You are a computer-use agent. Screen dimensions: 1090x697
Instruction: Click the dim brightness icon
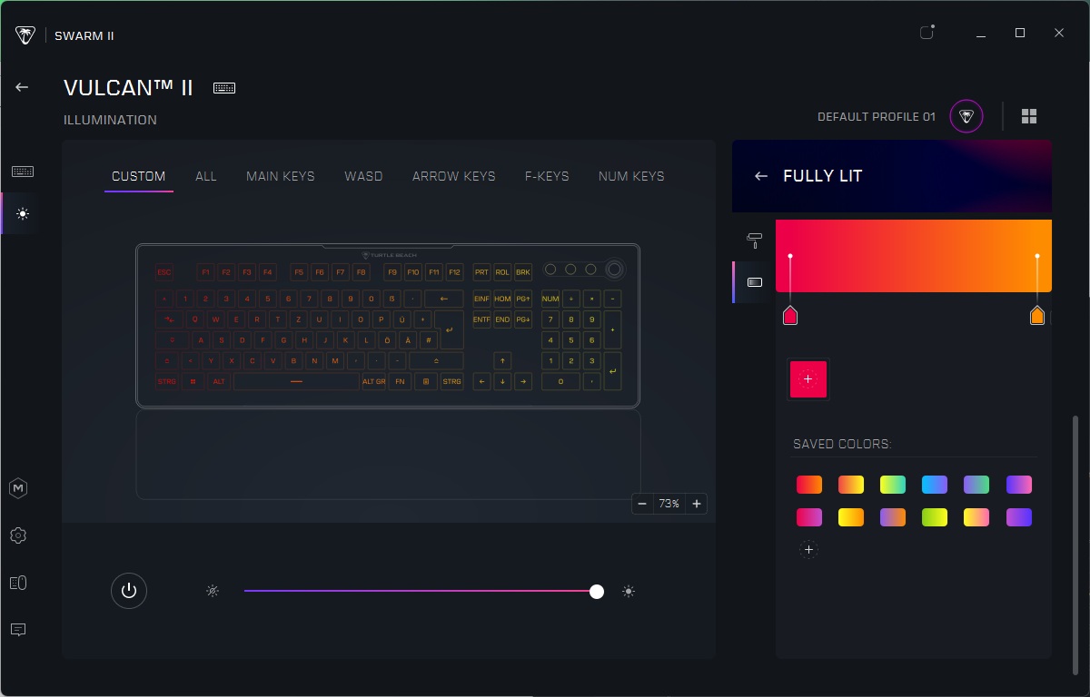coord(212,592)
